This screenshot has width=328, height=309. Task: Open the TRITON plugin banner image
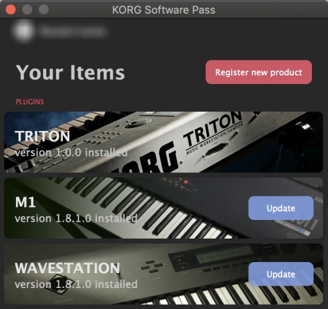pyautogui.click(x=164, y=142)
